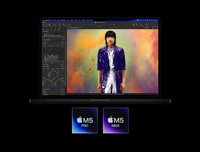Select the multi-view layout icon above viewer

pos(68,28)
